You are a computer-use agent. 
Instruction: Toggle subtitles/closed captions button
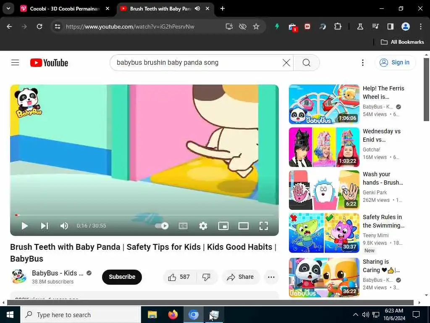coord(183,226)
